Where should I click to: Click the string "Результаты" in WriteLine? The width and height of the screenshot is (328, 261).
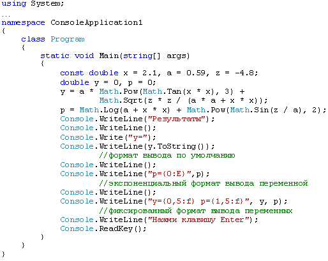click(176, 119)
